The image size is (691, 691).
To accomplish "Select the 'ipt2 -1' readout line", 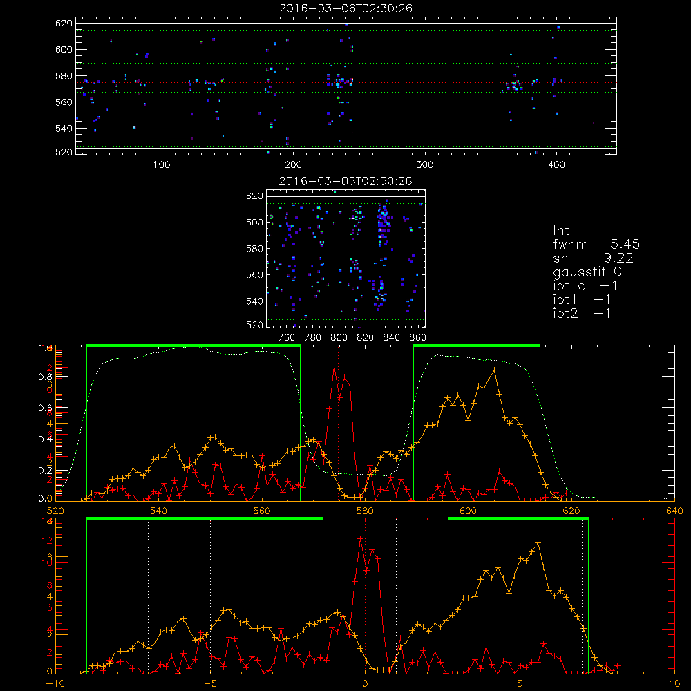I will [582, 313].
